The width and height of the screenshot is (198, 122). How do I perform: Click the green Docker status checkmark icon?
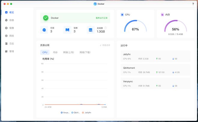tap(46, 18)
